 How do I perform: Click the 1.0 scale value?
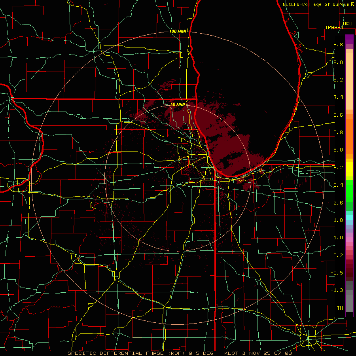[x=338, y=237]
